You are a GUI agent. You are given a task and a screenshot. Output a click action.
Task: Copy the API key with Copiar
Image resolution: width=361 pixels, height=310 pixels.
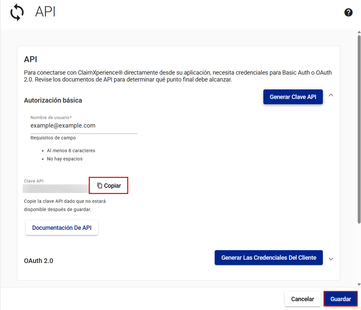pos(108,186)
